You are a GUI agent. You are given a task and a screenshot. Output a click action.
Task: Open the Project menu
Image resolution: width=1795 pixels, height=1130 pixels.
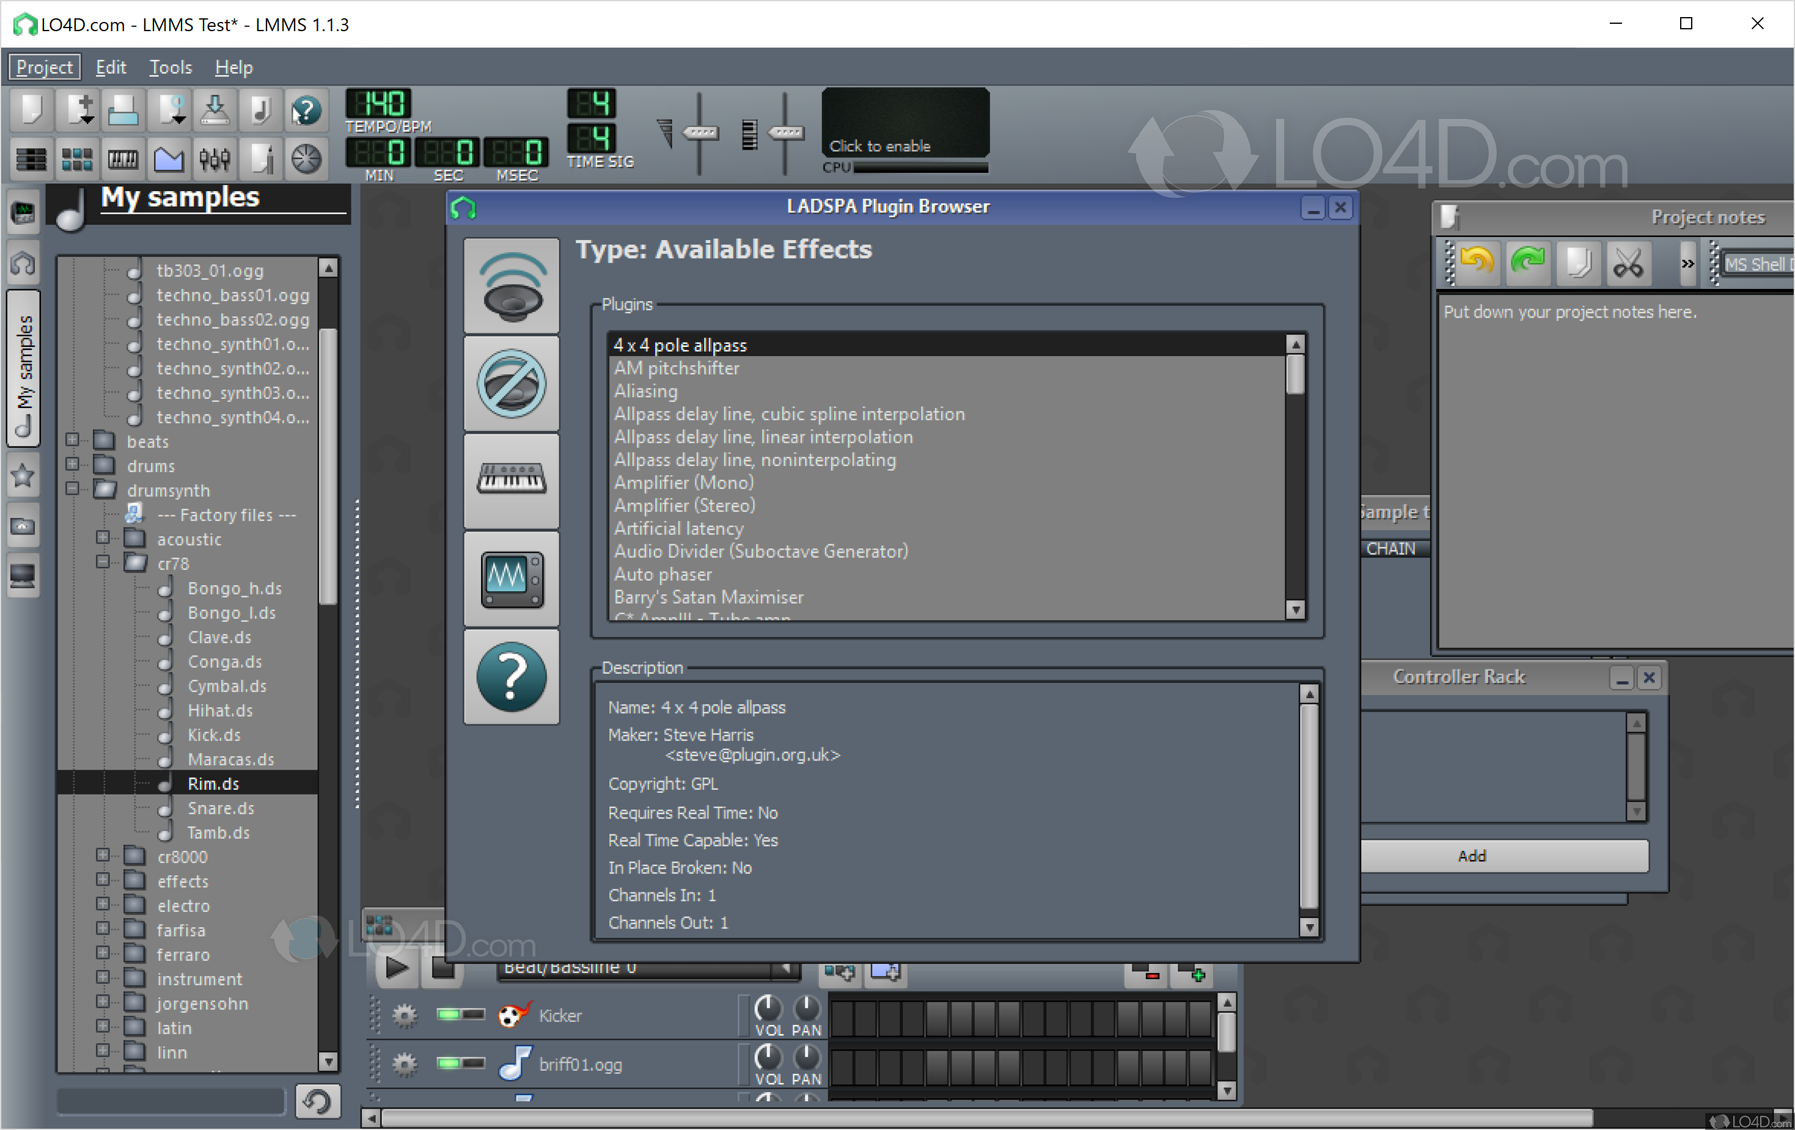(43, 67)
